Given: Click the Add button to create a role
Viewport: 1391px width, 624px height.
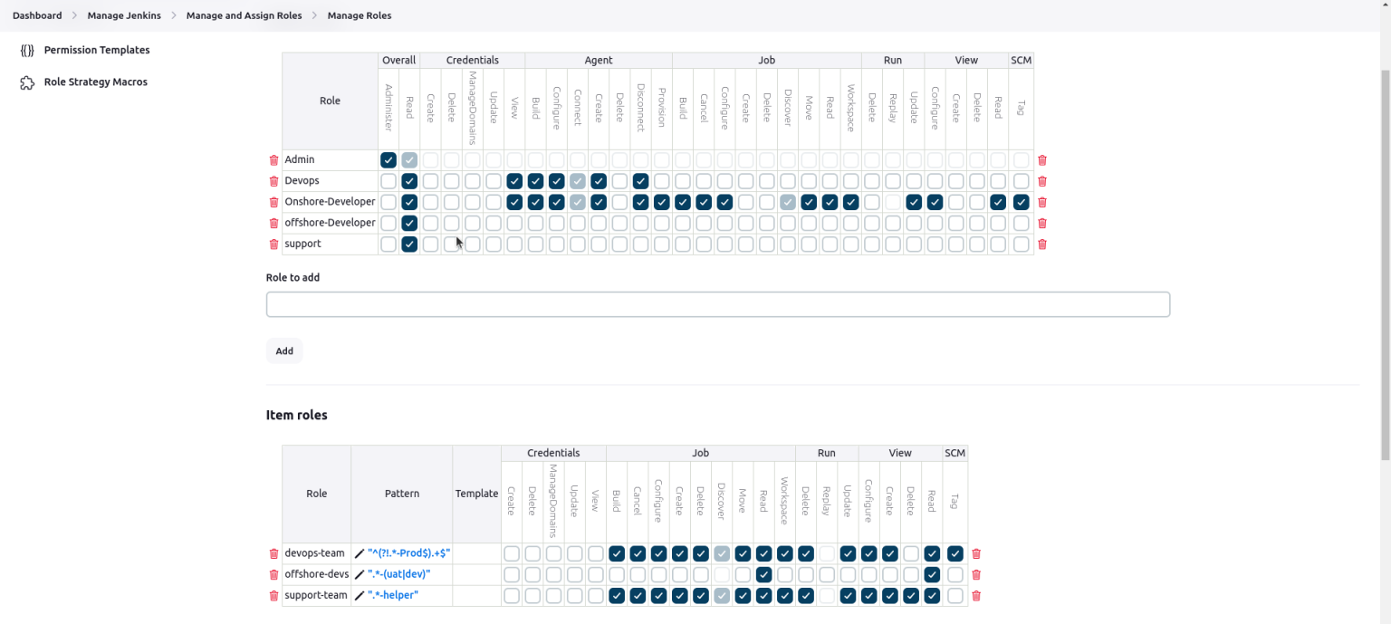Looking at the screenshot, I should (283, 350).
